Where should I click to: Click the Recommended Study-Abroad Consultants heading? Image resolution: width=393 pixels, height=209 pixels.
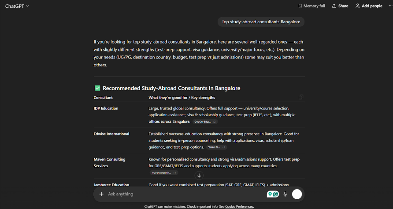pos(171,88)
